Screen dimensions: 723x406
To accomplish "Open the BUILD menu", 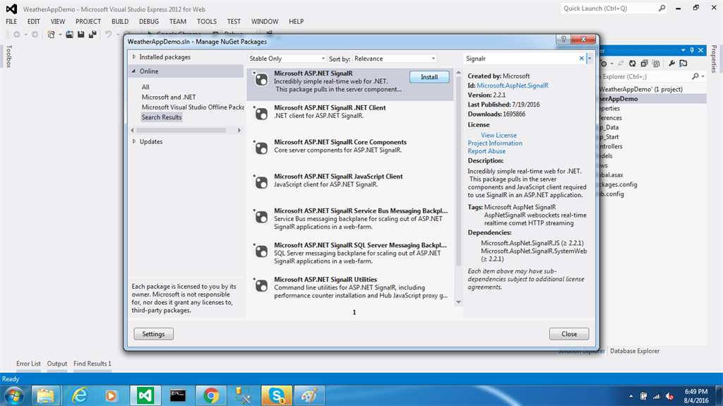I will (120, 21).
